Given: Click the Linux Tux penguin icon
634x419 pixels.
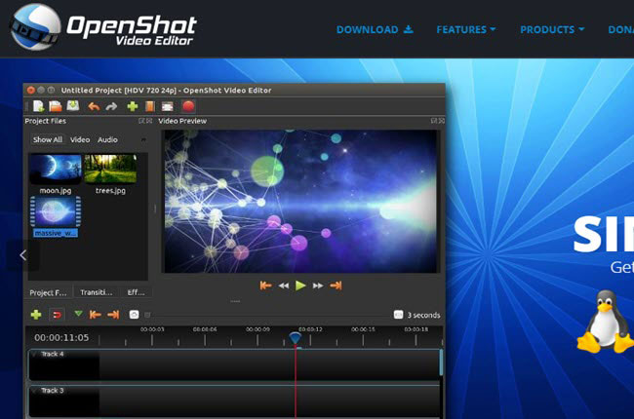Looking at the screenshot, I should (605, 322).
